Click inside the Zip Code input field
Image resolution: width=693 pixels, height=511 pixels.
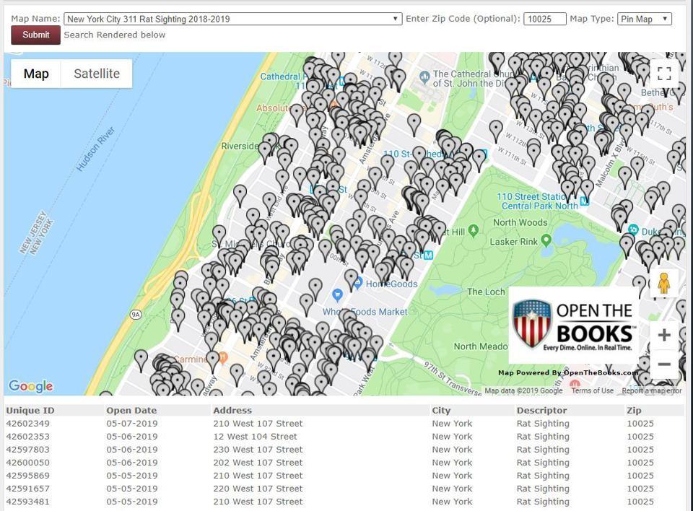pyautogui.click(x=544, y=19)
